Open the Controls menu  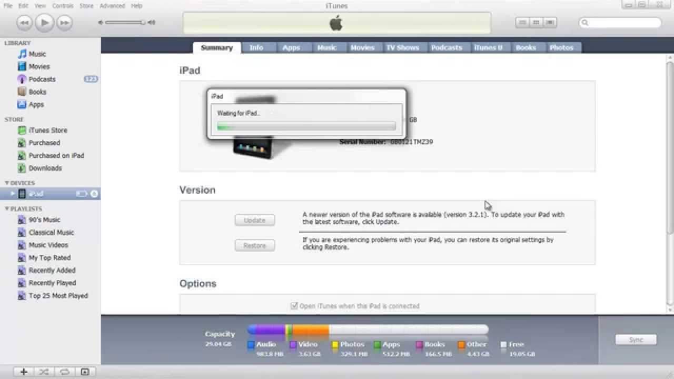coord(63,6)
